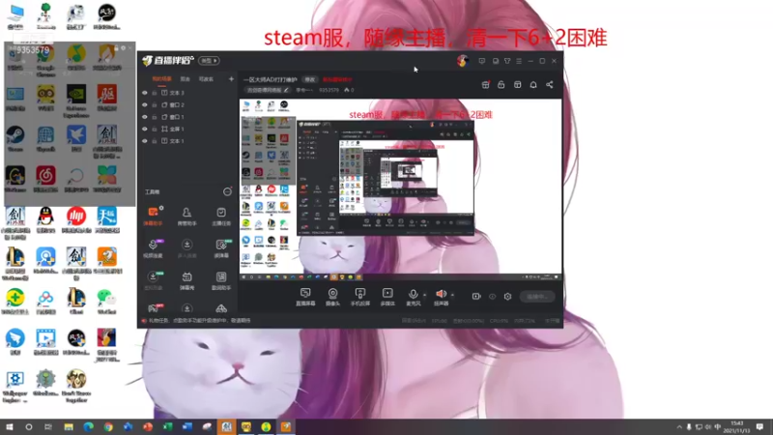Expand the microphone options arrow

click(x=424, y=295)
